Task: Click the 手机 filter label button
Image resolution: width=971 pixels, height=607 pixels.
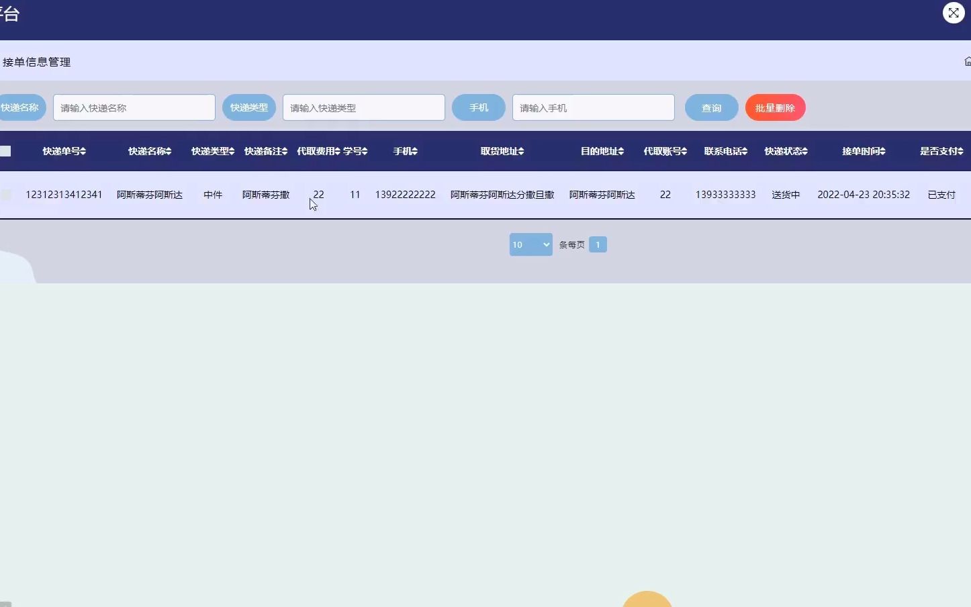Action: coord(479,107)
